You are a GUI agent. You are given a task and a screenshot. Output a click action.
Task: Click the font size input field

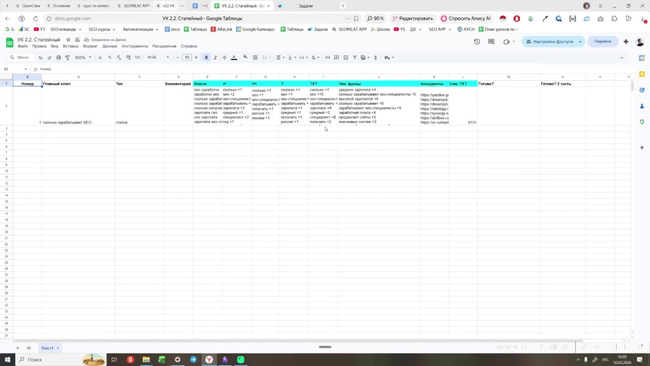187,57
